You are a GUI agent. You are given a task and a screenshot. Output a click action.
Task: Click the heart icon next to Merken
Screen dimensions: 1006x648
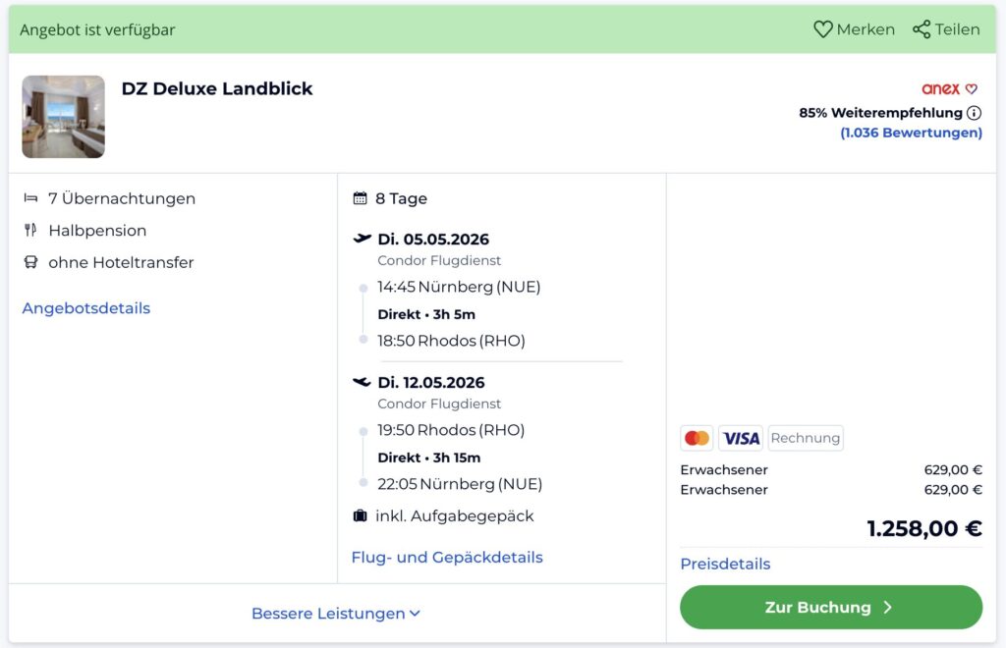[822, 29]
